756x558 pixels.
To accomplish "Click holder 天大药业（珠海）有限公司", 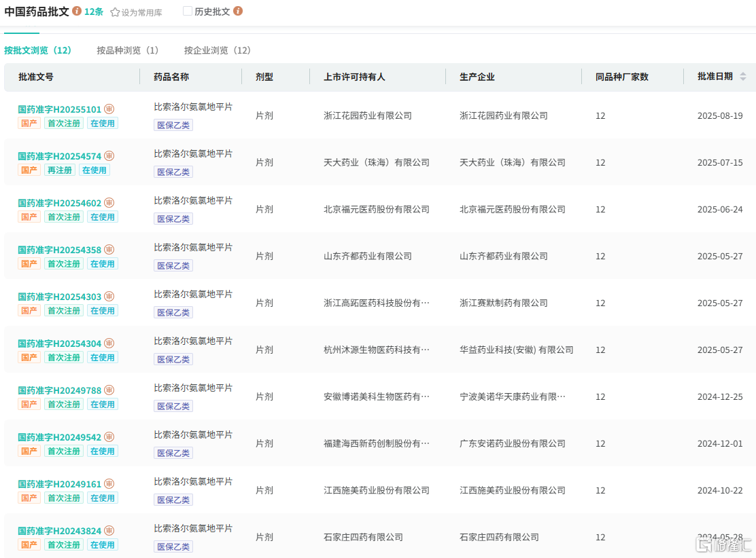I will click(377, 163).
